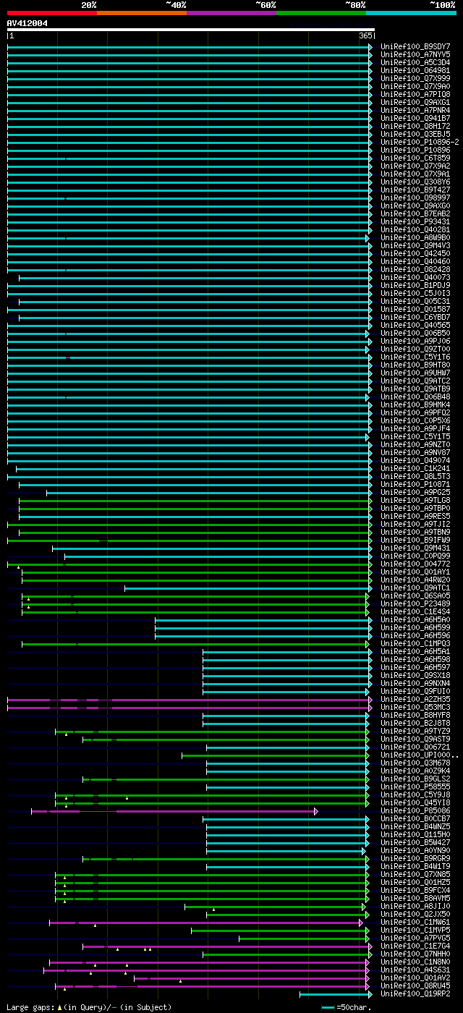This screenshot has height=1013, width=463.
Task: Click the cyan ~100% identity legend segment
Action: click(411, 12)
